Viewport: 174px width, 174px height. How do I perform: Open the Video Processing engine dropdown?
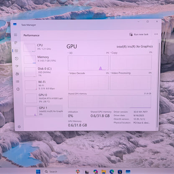[x=110, y=73]
